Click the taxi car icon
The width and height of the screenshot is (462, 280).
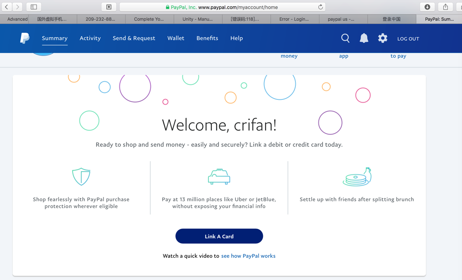(x=219, y=177)
